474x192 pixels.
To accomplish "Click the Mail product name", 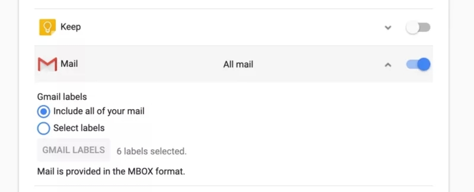I will (69, 64).
